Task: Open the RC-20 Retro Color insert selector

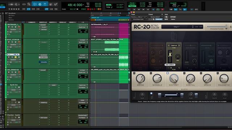Action: coord(139,19)
